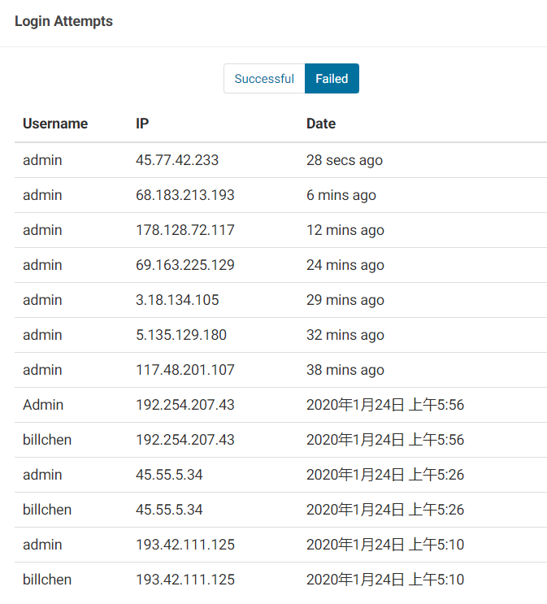Viewport: 547px width, 604px height.
Task: Select the Failed login attempts tab
Action: [332, 79]
